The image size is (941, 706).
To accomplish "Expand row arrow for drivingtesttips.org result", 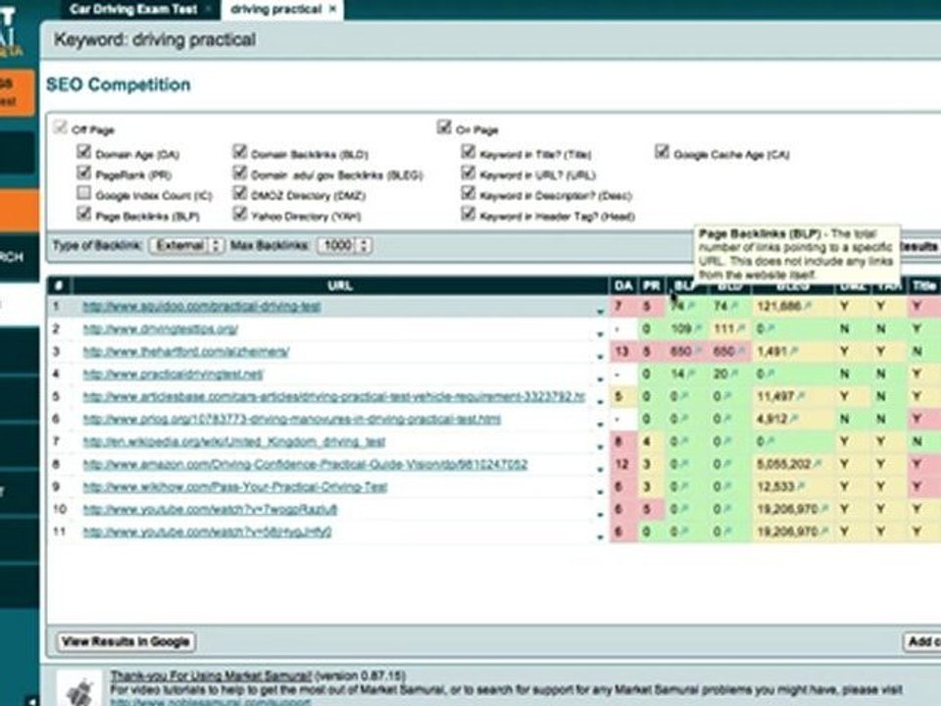I will [x=600, y=333].
